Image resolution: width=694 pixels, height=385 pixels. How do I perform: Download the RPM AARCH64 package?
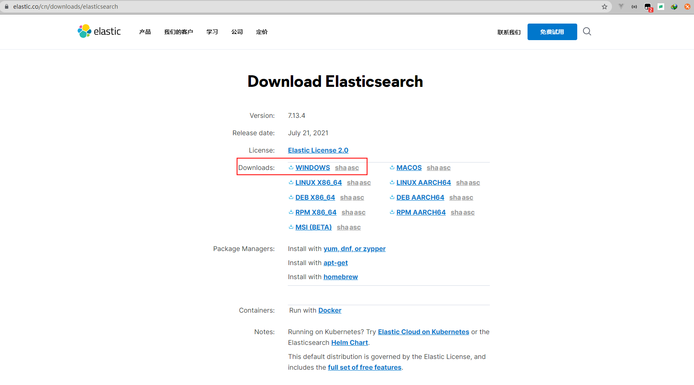pyautogui.click(x=421, y=212)
